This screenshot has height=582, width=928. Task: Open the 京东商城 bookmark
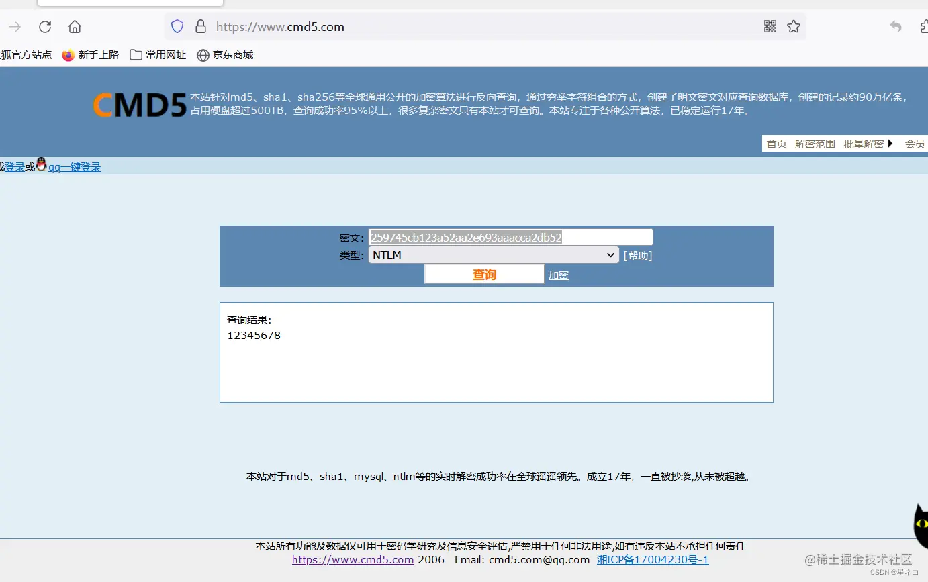click(x=225, y=55)
